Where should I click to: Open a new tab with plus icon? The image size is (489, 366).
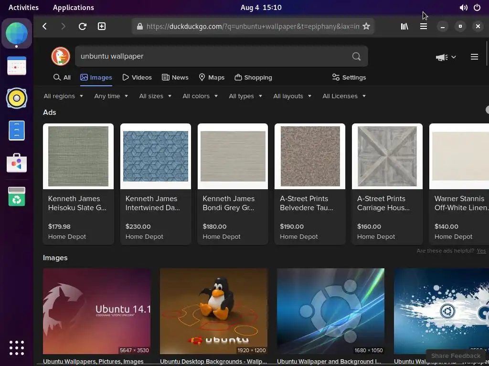coord(102,27)
